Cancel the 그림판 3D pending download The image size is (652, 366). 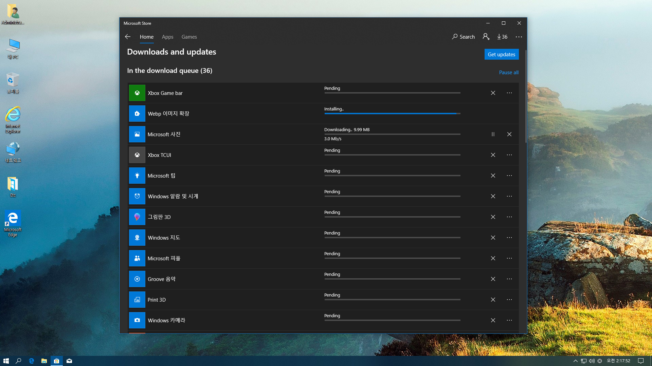[493, 217]
